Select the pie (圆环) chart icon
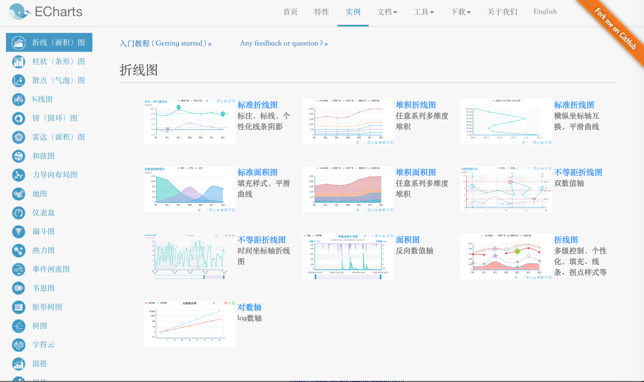Image resolution: width=644 pixels, height=382 pixels. point(19,118)
